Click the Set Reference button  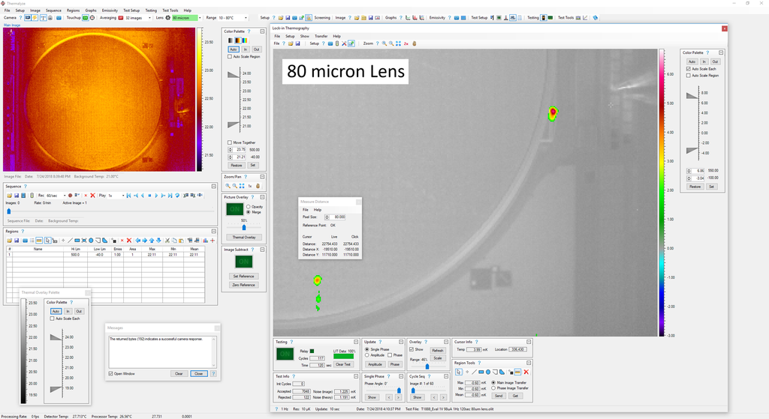244,276
